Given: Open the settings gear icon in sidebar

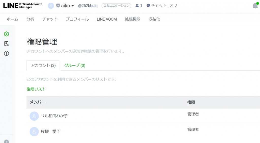Looking at the screenshot, I should coord(6,34).
